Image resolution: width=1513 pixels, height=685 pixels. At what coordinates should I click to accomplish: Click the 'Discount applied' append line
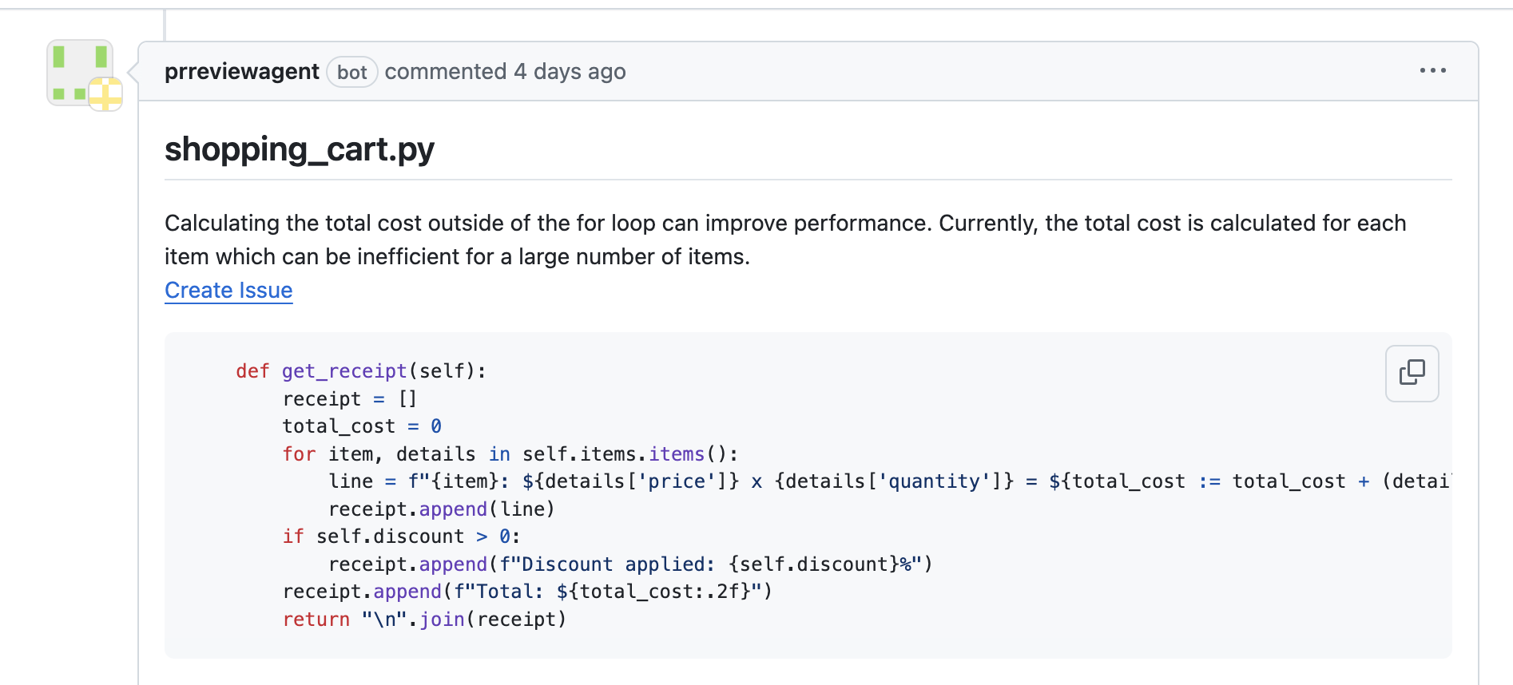click(630, 564)
